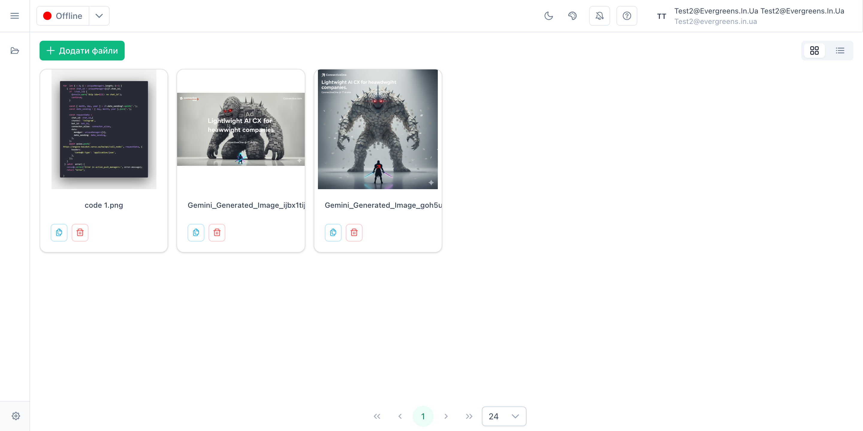Click the help question mark icon
Screen dimensions: 863x431
click(627, 16)
